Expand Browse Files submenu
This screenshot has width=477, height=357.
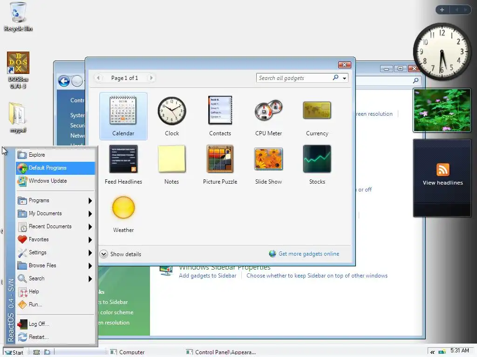pos(90,266)
